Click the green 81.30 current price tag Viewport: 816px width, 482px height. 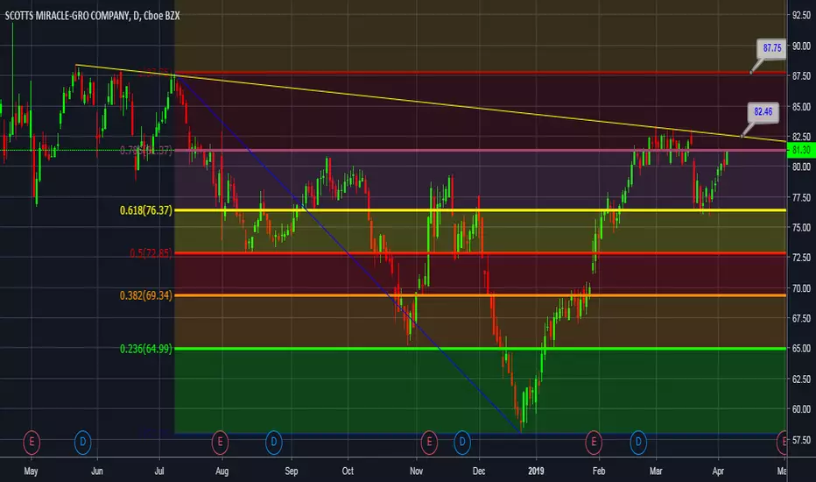tap(801, 150)
